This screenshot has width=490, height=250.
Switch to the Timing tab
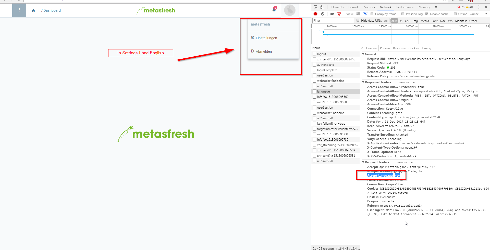point(426,48)
